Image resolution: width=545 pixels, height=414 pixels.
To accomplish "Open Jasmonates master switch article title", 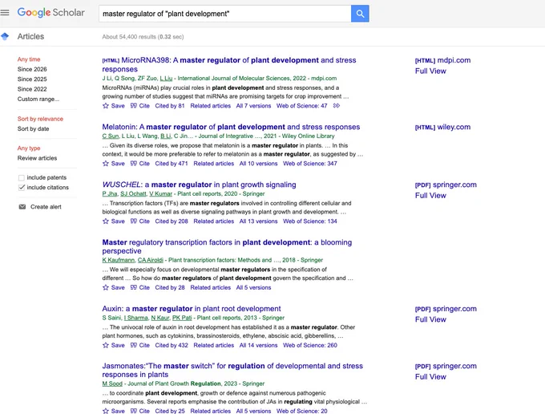I will (x=232, y=370).
